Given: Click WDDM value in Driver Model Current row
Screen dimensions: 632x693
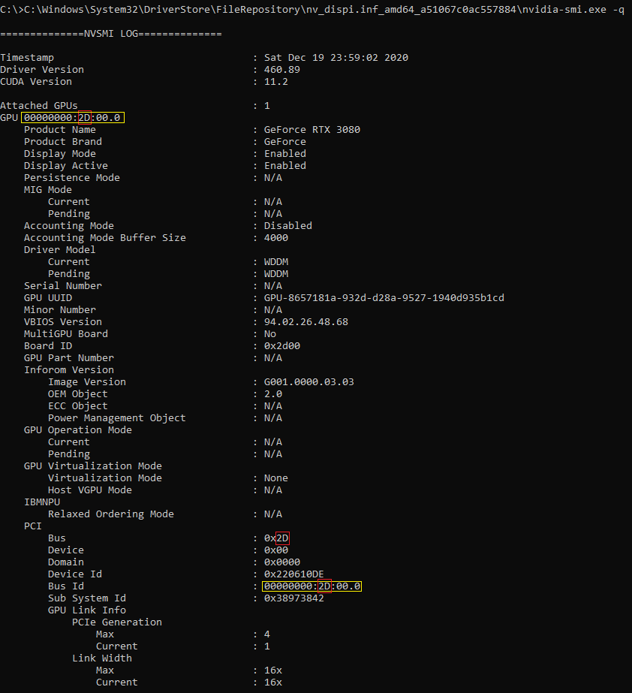Looking at the screenshot, I should (x=275, y=261).
